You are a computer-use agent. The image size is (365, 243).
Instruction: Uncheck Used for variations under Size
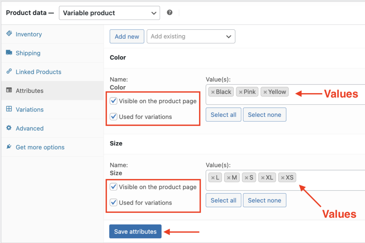click(x=113, y=202)
